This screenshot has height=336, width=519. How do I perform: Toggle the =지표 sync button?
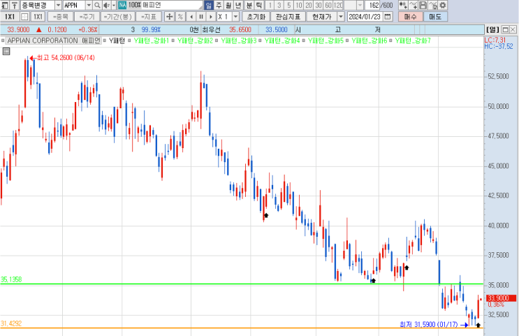(149, 17)
